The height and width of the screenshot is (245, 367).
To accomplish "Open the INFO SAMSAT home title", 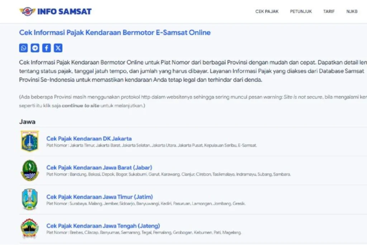I will click(65, 11).
